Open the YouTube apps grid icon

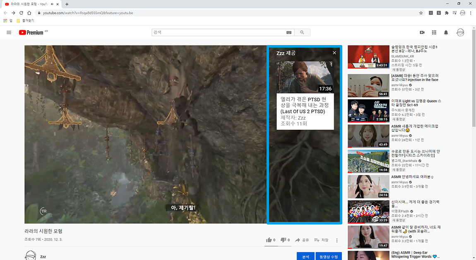(x=434, y=32)
